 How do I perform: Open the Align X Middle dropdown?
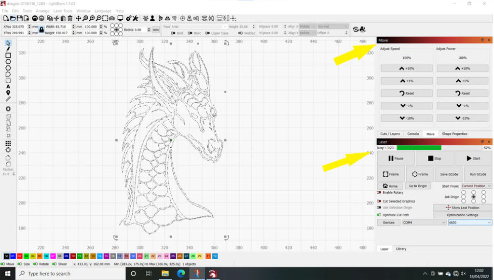tap(307, 27)
